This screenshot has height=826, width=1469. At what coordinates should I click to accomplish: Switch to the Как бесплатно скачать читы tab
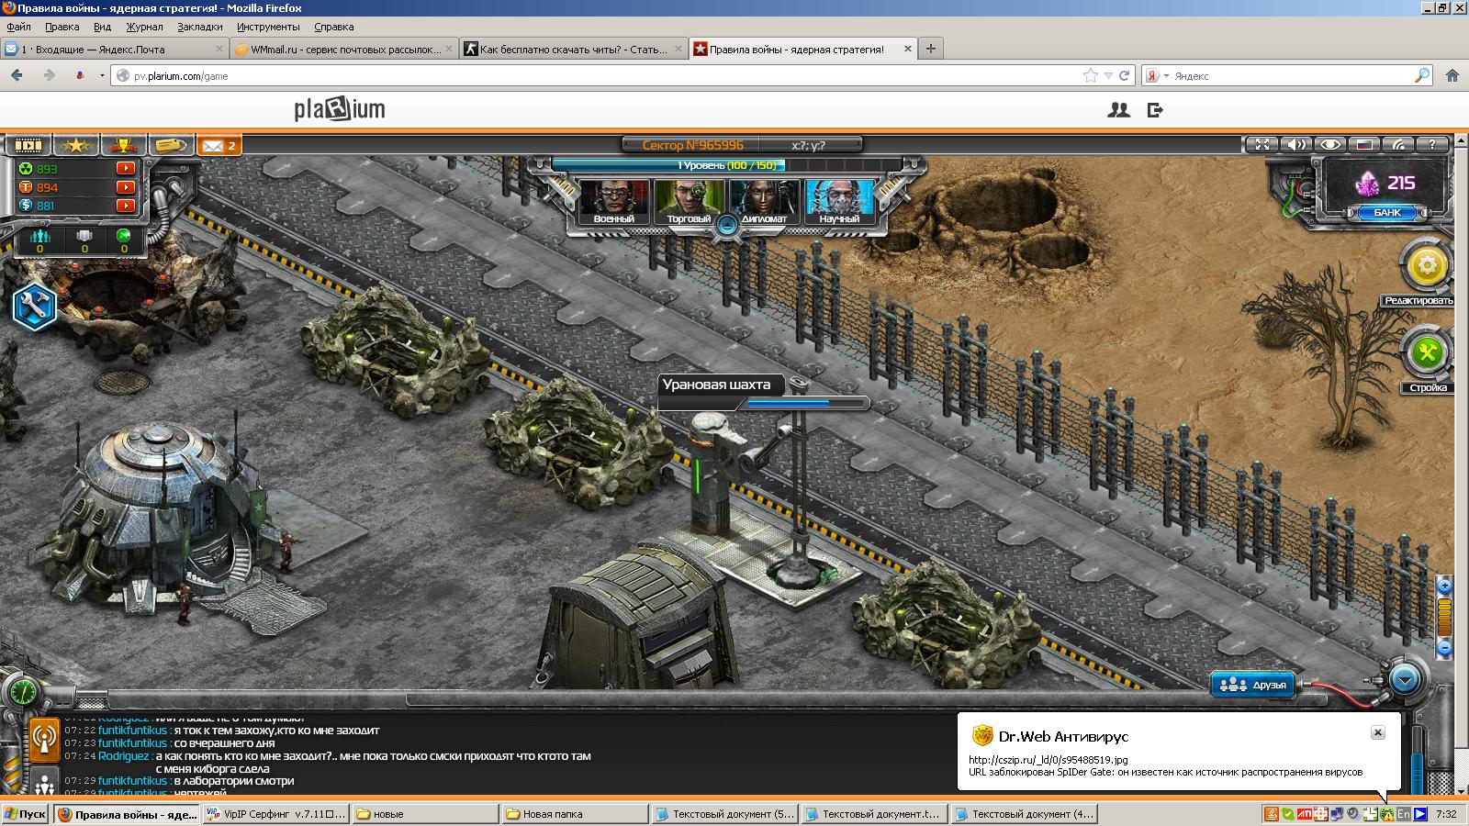point(574,50)
